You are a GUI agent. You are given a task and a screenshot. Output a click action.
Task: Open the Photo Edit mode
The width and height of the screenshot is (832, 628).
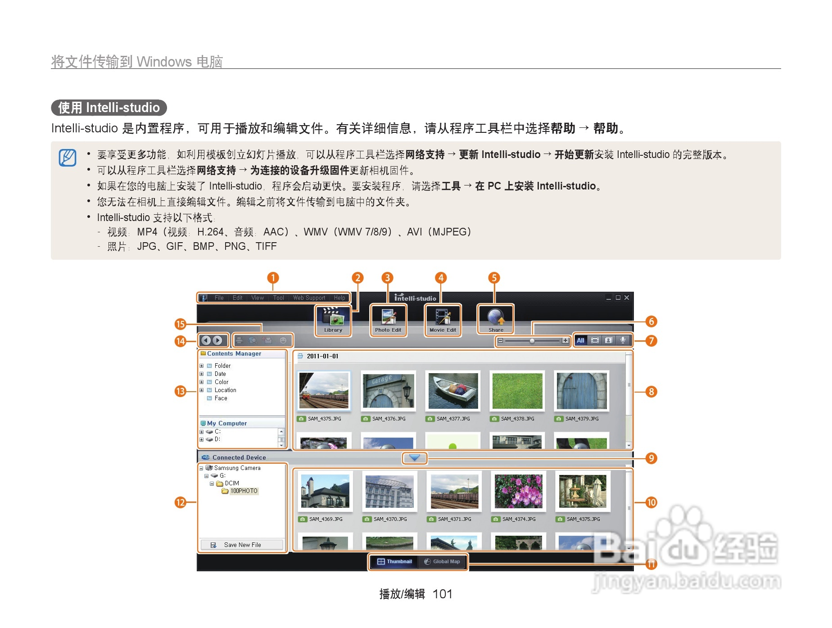[x=388, y=320]
